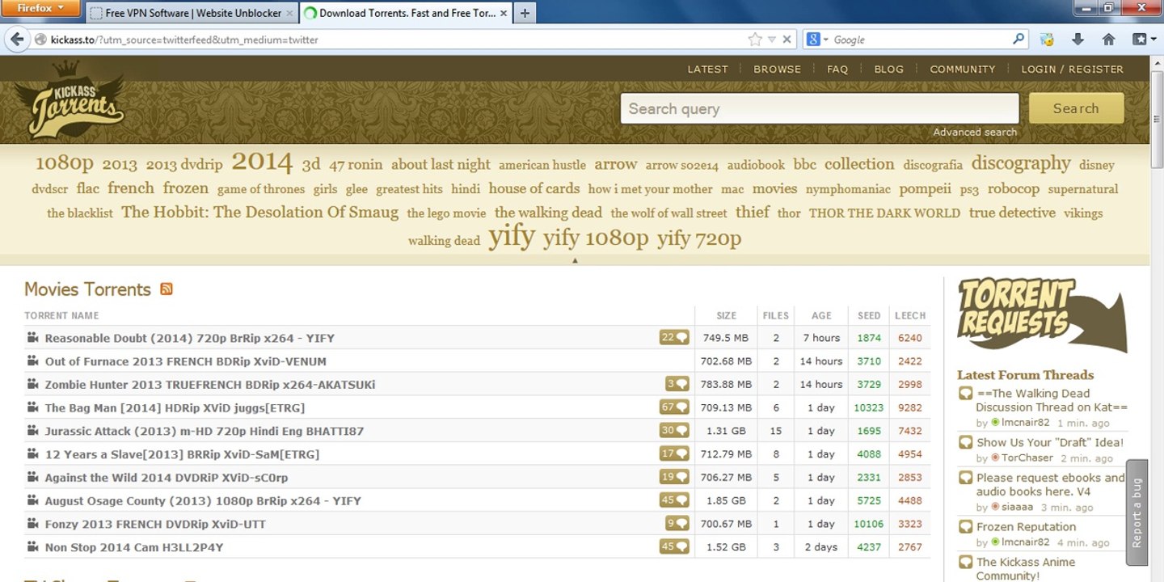The width and height of the screenshot is (1164, 582).
Task: Open comments bubble for Zombie Hunter torrent
Action: coord(677,384)
